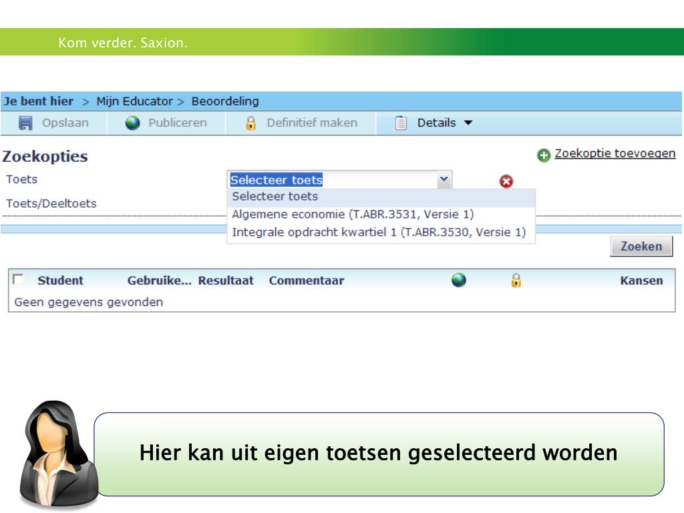Click the Details document icon
The height and width of the screenshot is (513, 684).
tap(401, 123)
